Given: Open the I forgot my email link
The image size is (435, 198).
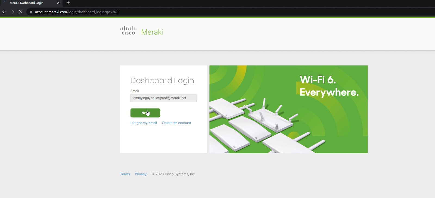Looking at the screenshot, I should pyautogui.click(x=144, y=123).
